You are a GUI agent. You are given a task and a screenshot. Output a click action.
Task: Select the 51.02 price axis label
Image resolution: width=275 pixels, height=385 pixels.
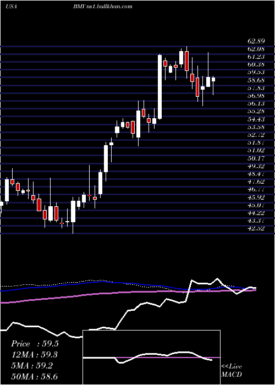(x=256, y=150)
